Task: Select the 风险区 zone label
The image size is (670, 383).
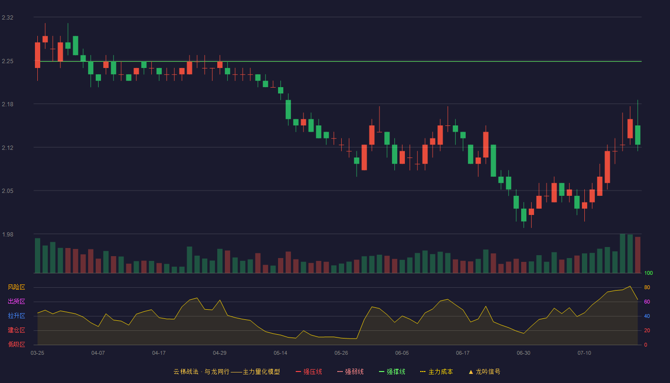Action: point(16,287)
